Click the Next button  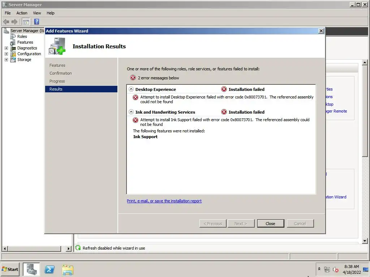tap(241, 224)
